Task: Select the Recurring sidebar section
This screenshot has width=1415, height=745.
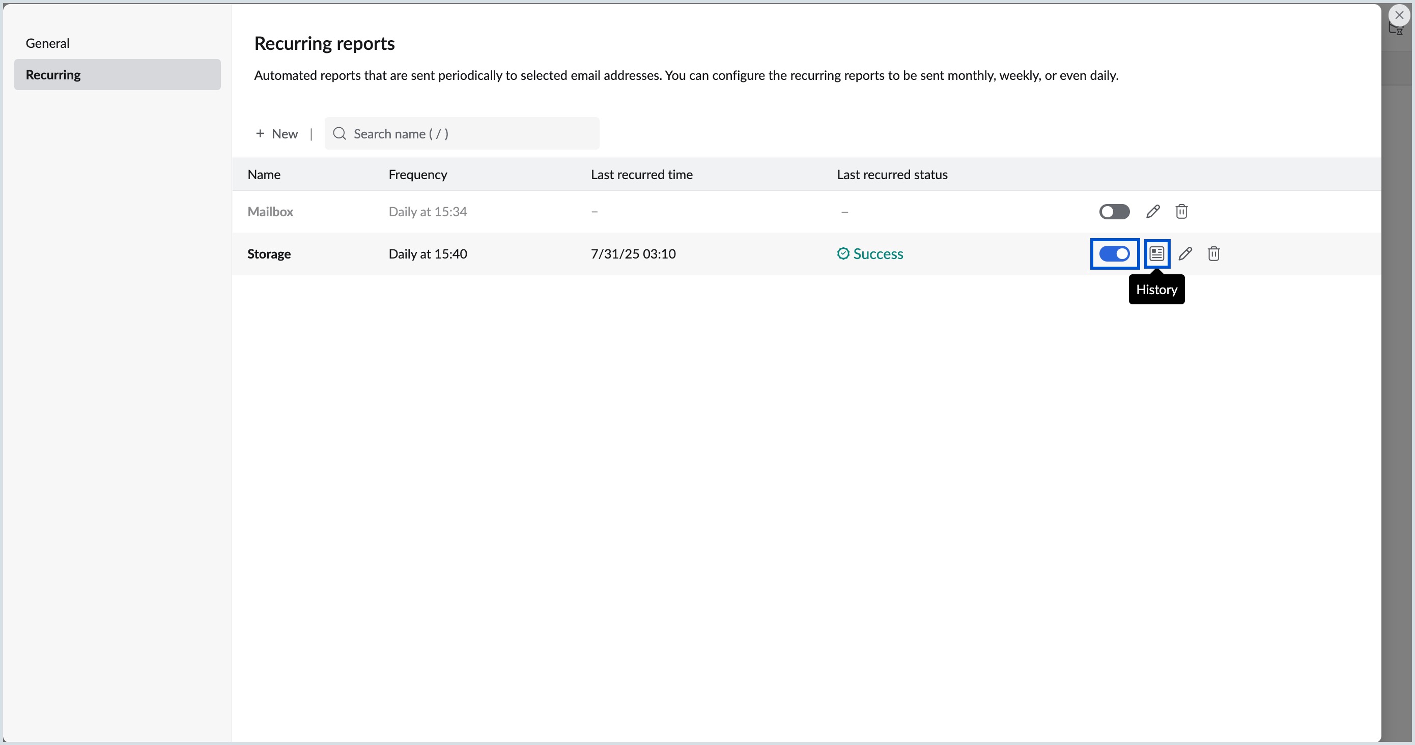Action: (x=53, y=74)
